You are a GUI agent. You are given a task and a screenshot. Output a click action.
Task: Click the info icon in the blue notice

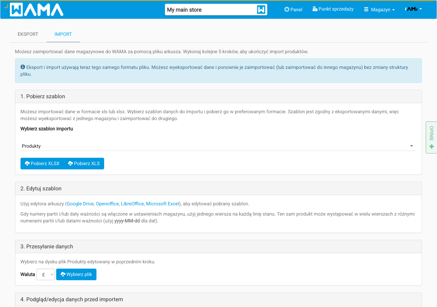click(23, 67)
